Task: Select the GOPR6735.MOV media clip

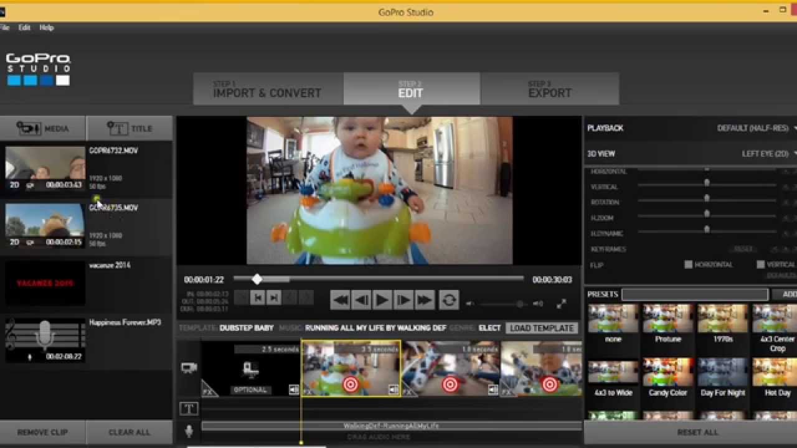Action: tap(86, 227)
